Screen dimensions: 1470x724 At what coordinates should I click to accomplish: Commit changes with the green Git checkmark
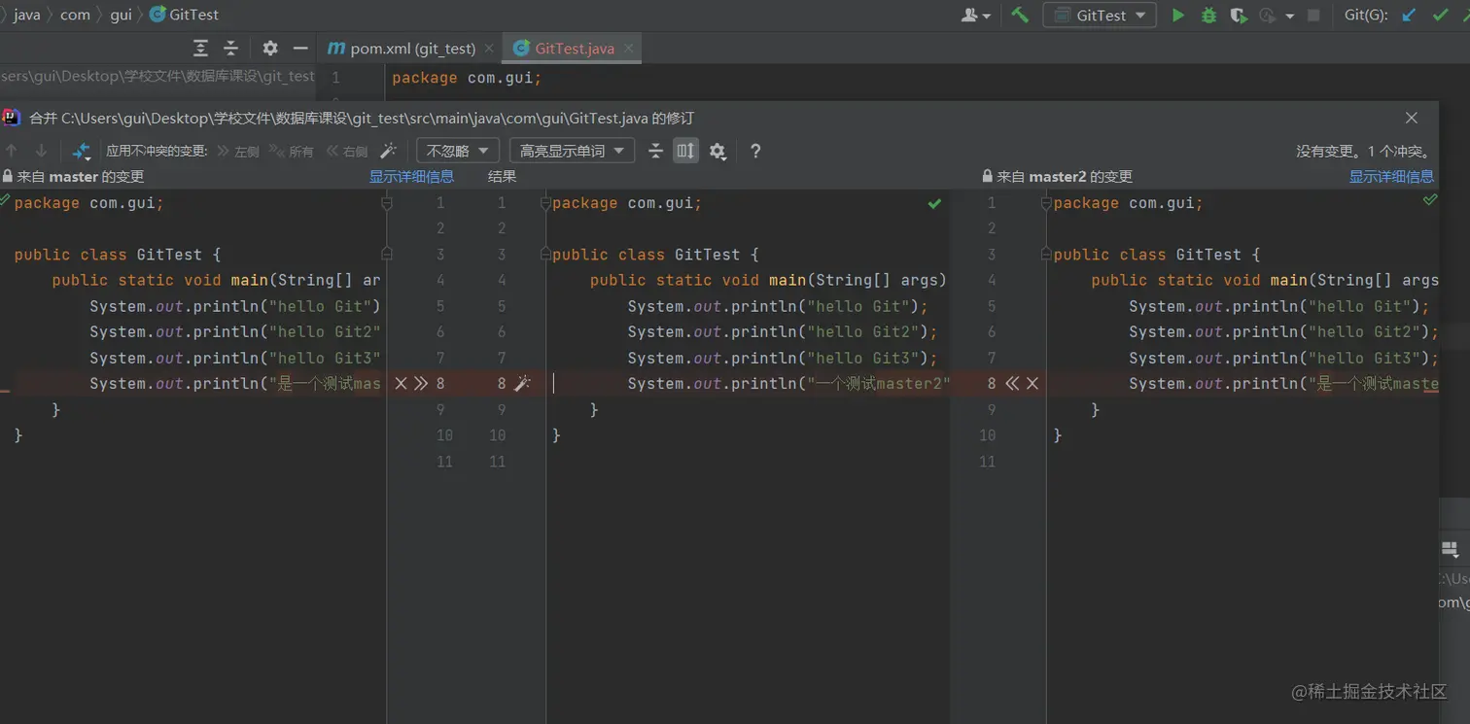[x=1440, y=15]
